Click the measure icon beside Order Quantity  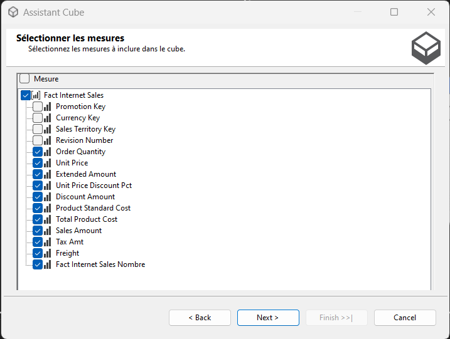47,152
